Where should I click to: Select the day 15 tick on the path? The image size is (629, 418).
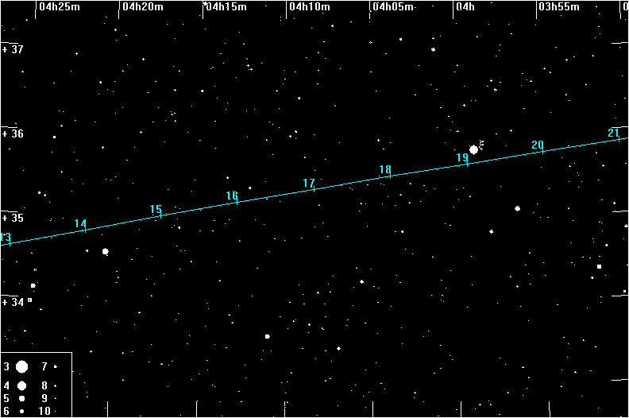pos(161,215)
